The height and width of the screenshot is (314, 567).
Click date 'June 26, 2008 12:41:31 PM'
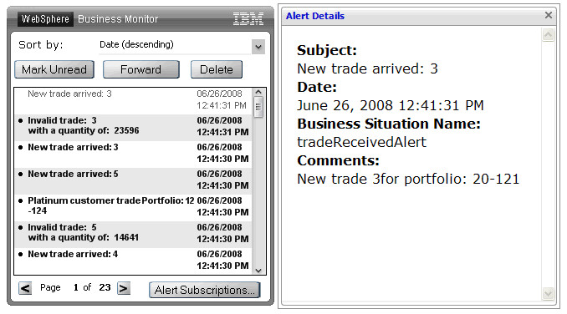(x=391, y=105)
